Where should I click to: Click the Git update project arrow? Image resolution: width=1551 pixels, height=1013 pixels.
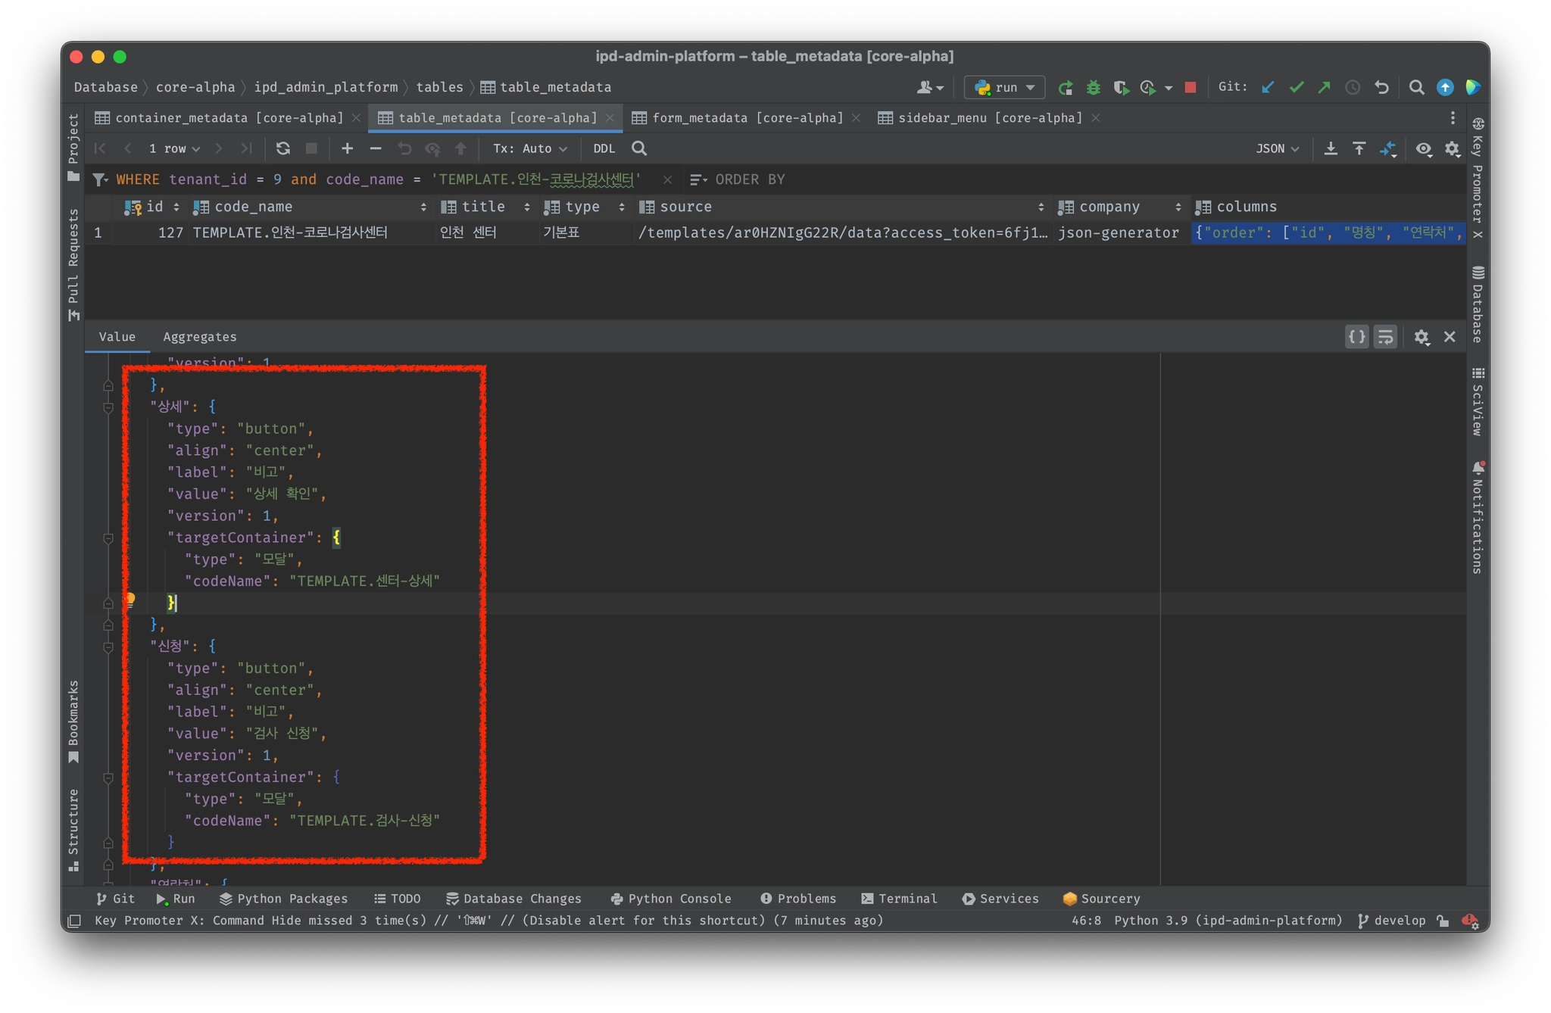[x=1268, y=88]
